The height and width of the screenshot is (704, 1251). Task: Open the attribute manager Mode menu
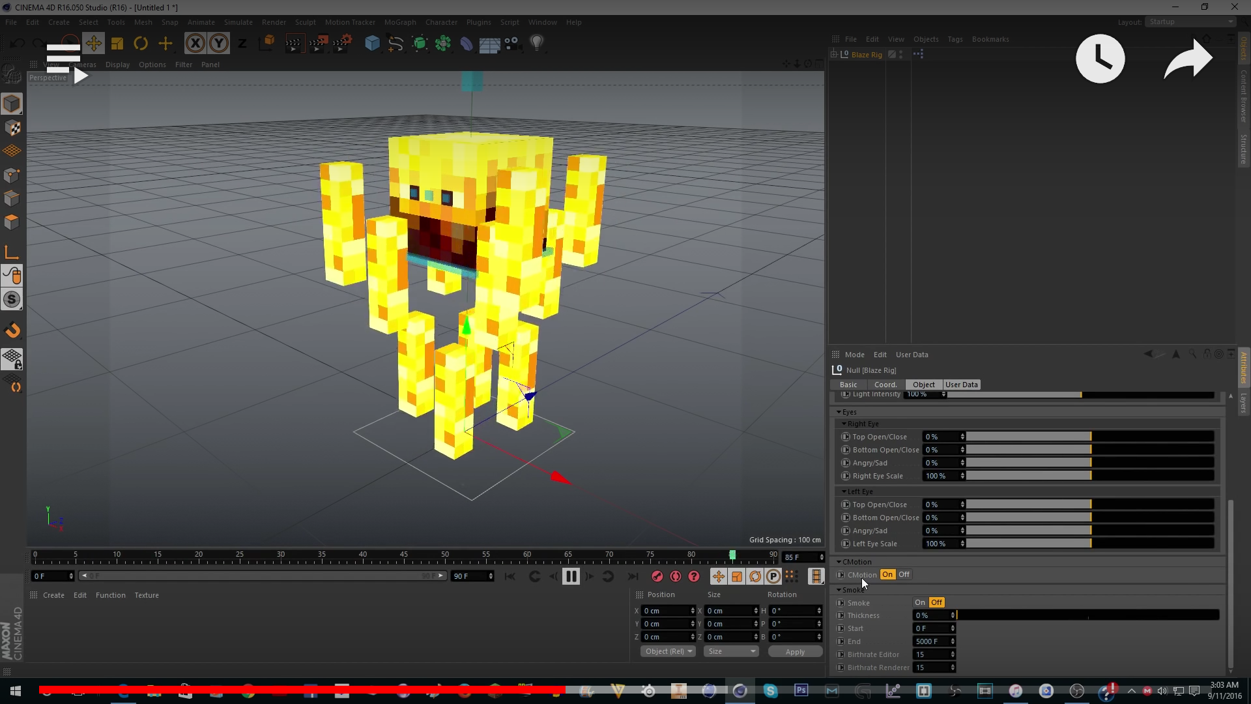[854, 355]
